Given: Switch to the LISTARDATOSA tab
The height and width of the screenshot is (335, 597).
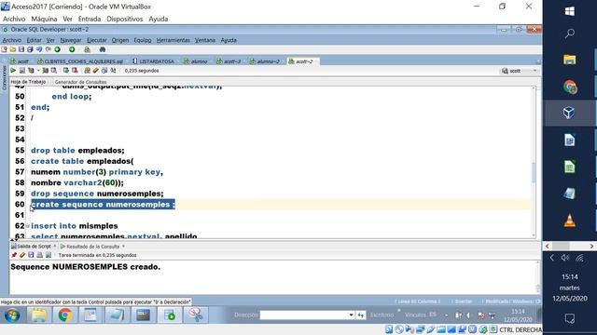Looking at the screenshot, I should point(153,61).
